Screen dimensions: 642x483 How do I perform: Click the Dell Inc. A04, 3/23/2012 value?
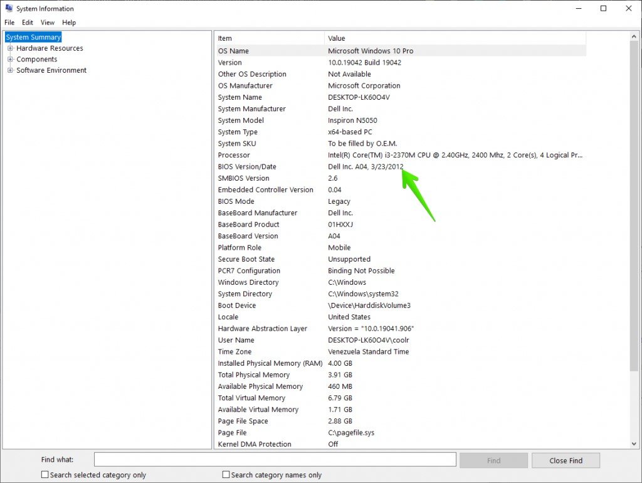tap(366, 167)
